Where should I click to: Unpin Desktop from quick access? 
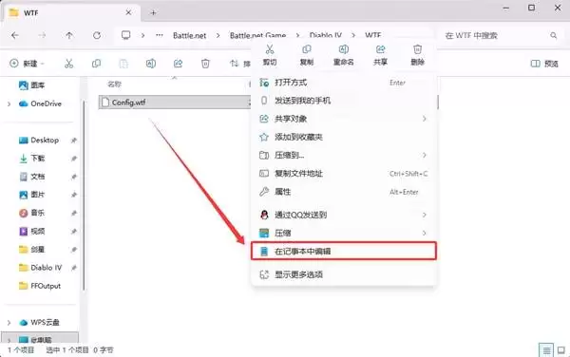pyautogui.click(x=74, y=141)
